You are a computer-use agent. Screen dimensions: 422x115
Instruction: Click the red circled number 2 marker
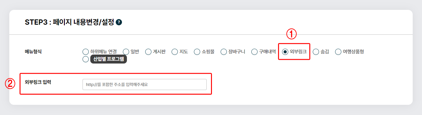[10, 84]
